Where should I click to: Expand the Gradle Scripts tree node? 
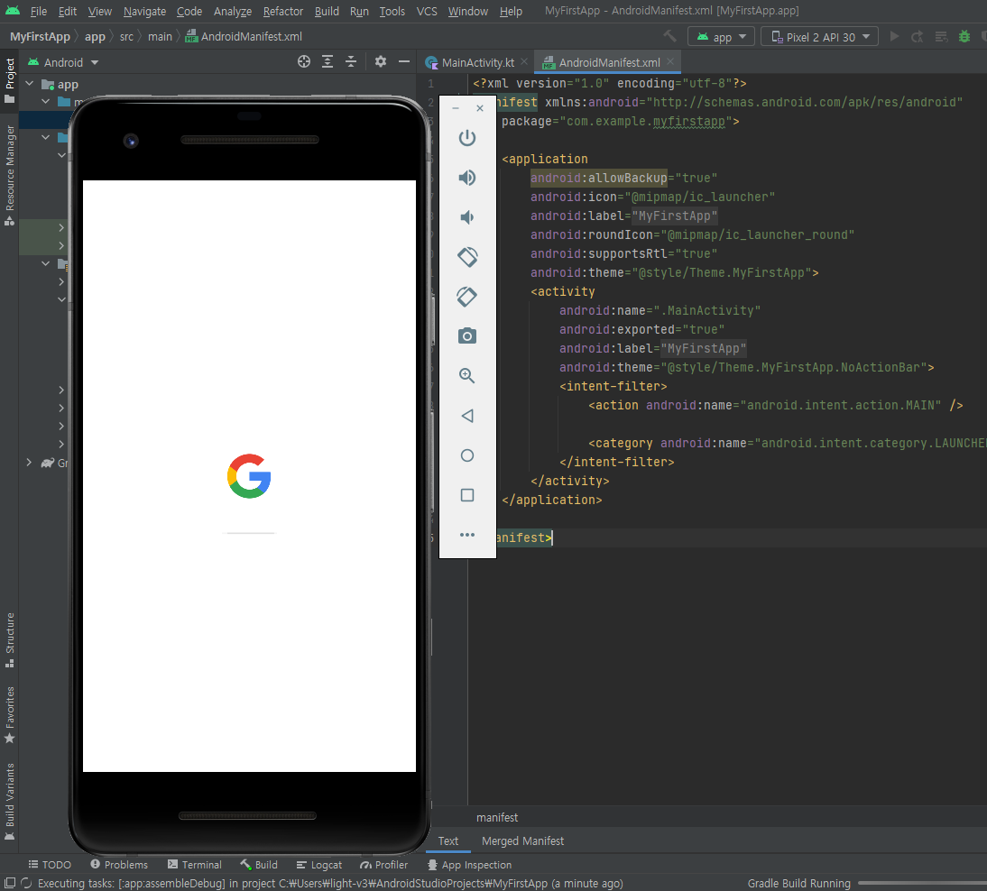(x=29, y=463)
